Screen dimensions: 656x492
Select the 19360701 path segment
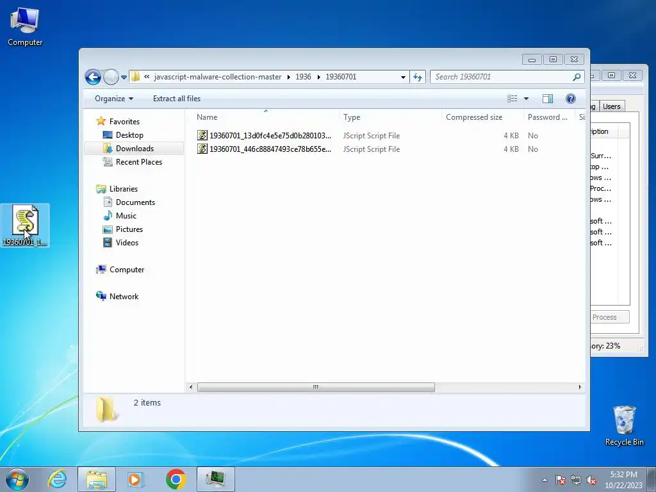[x=341, y=77]
